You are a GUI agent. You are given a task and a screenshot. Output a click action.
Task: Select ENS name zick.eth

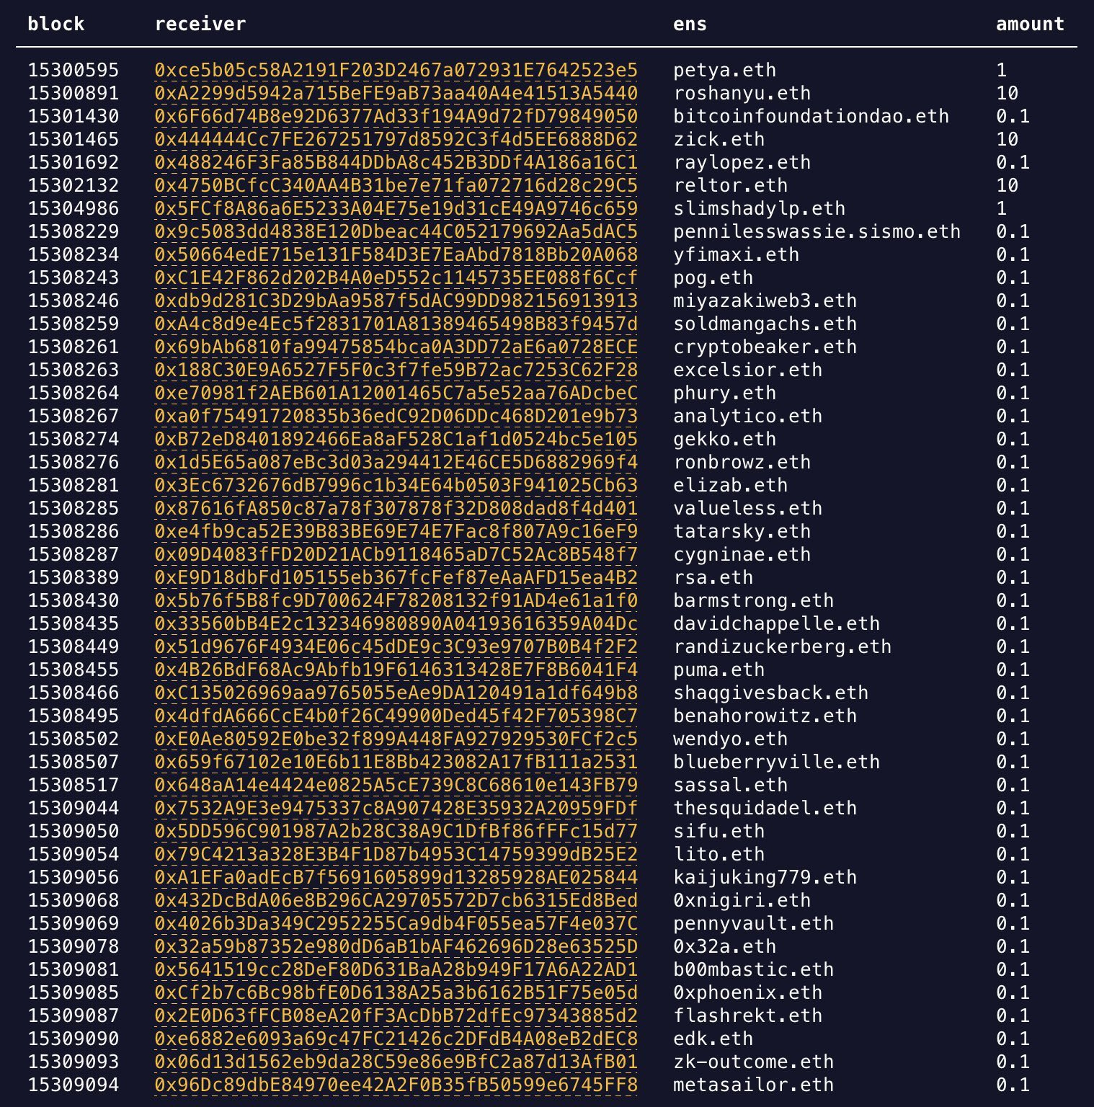point(719,139)
